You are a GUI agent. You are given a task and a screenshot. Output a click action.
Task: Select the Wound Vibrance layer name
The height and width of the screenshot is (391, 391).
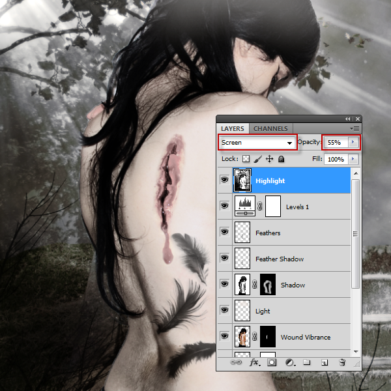click(306, 337)
